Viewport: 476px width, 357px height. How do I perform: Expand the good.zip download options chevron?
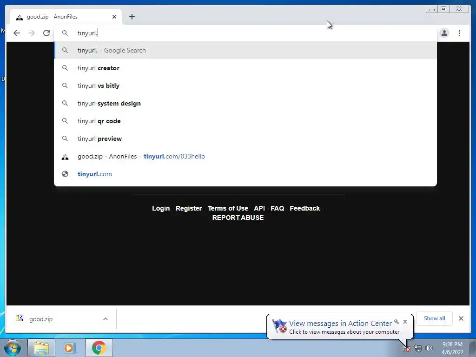106,319
